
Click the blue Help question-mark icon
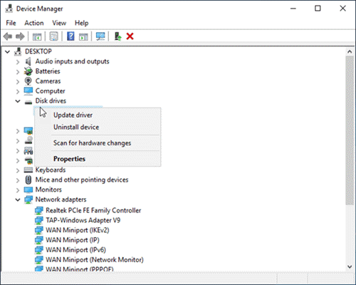click(70, 36)
